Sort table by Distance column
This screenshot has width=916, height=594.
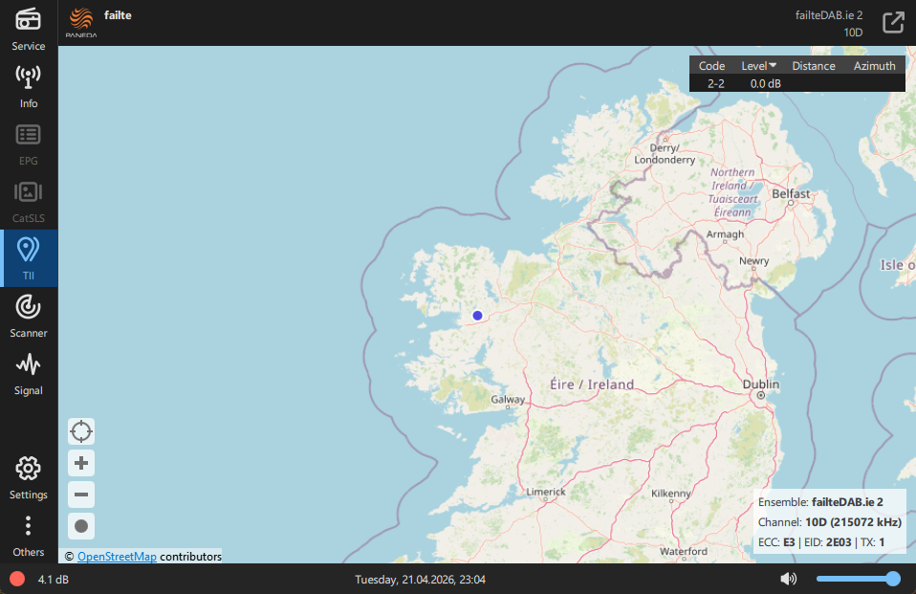click(x=813, y=65)
